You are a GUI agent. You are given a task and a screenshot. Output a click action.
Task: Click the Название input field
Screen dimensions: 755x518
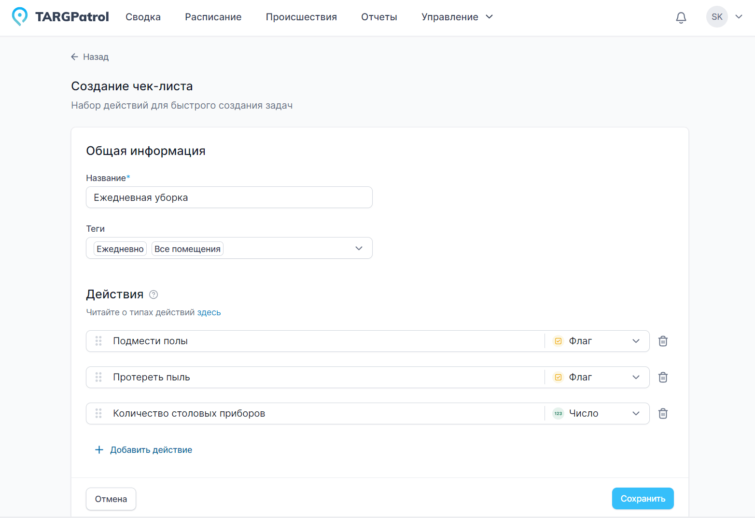229,197
